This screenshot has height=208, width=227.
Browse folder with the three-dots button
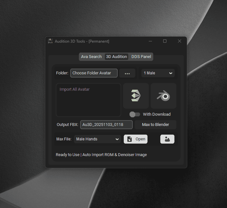pos(127,73)
